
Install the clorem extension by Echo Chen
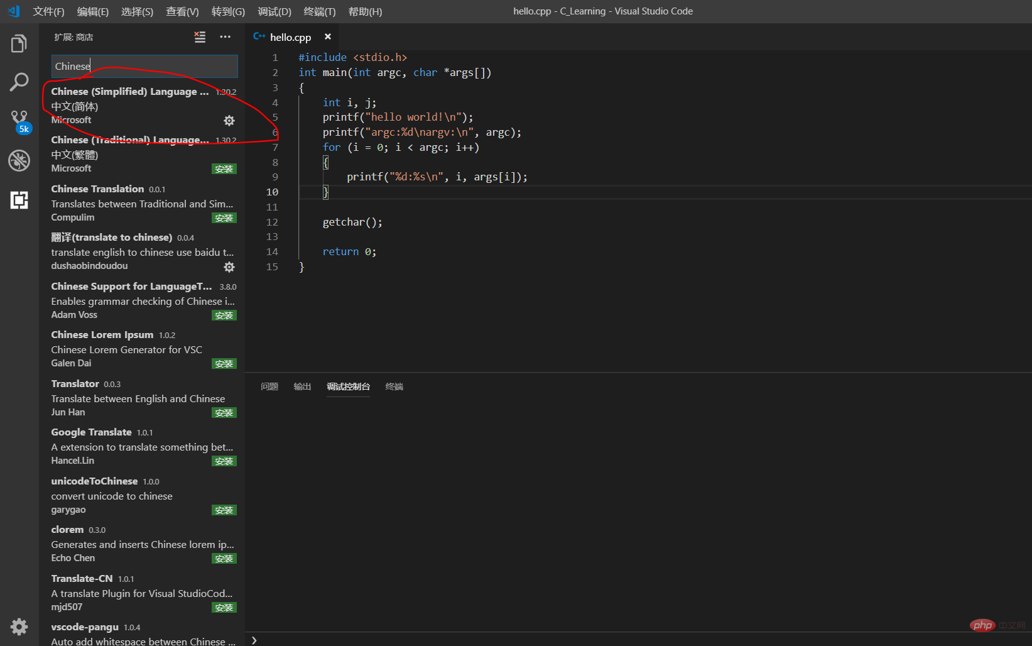tap(224, 559)
